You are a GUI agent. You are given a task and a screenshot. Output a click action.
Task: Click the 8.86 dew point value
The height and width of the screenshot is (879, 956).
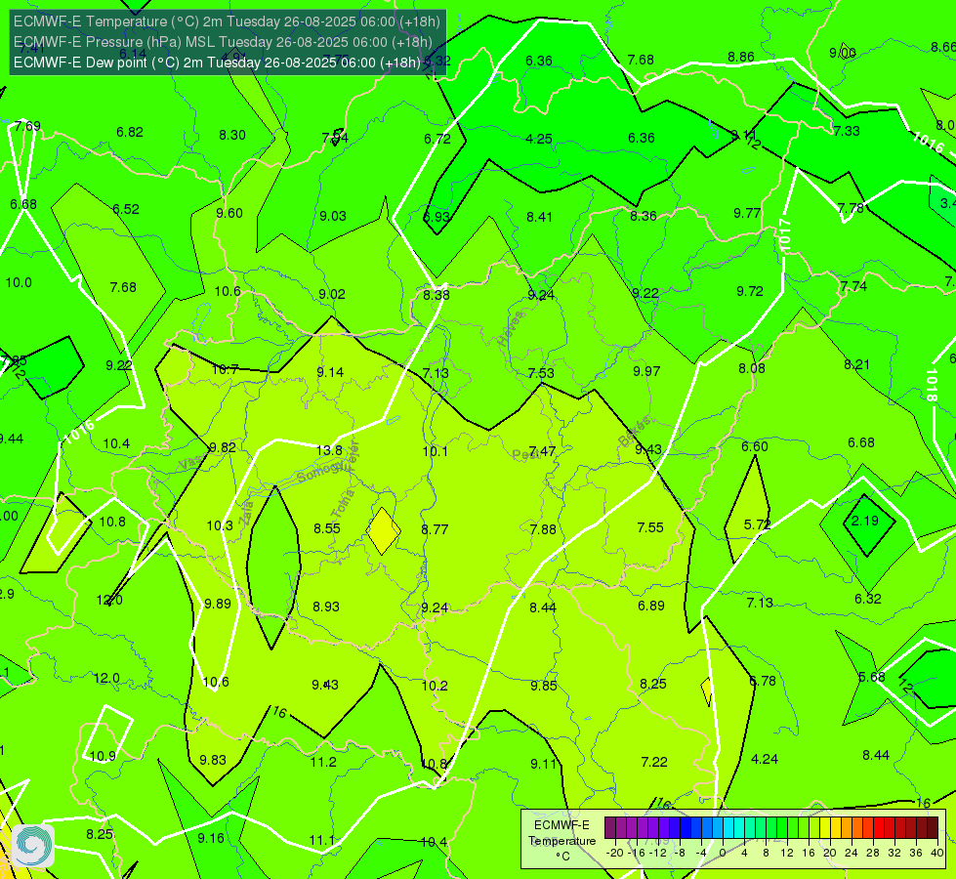point(741,58)
